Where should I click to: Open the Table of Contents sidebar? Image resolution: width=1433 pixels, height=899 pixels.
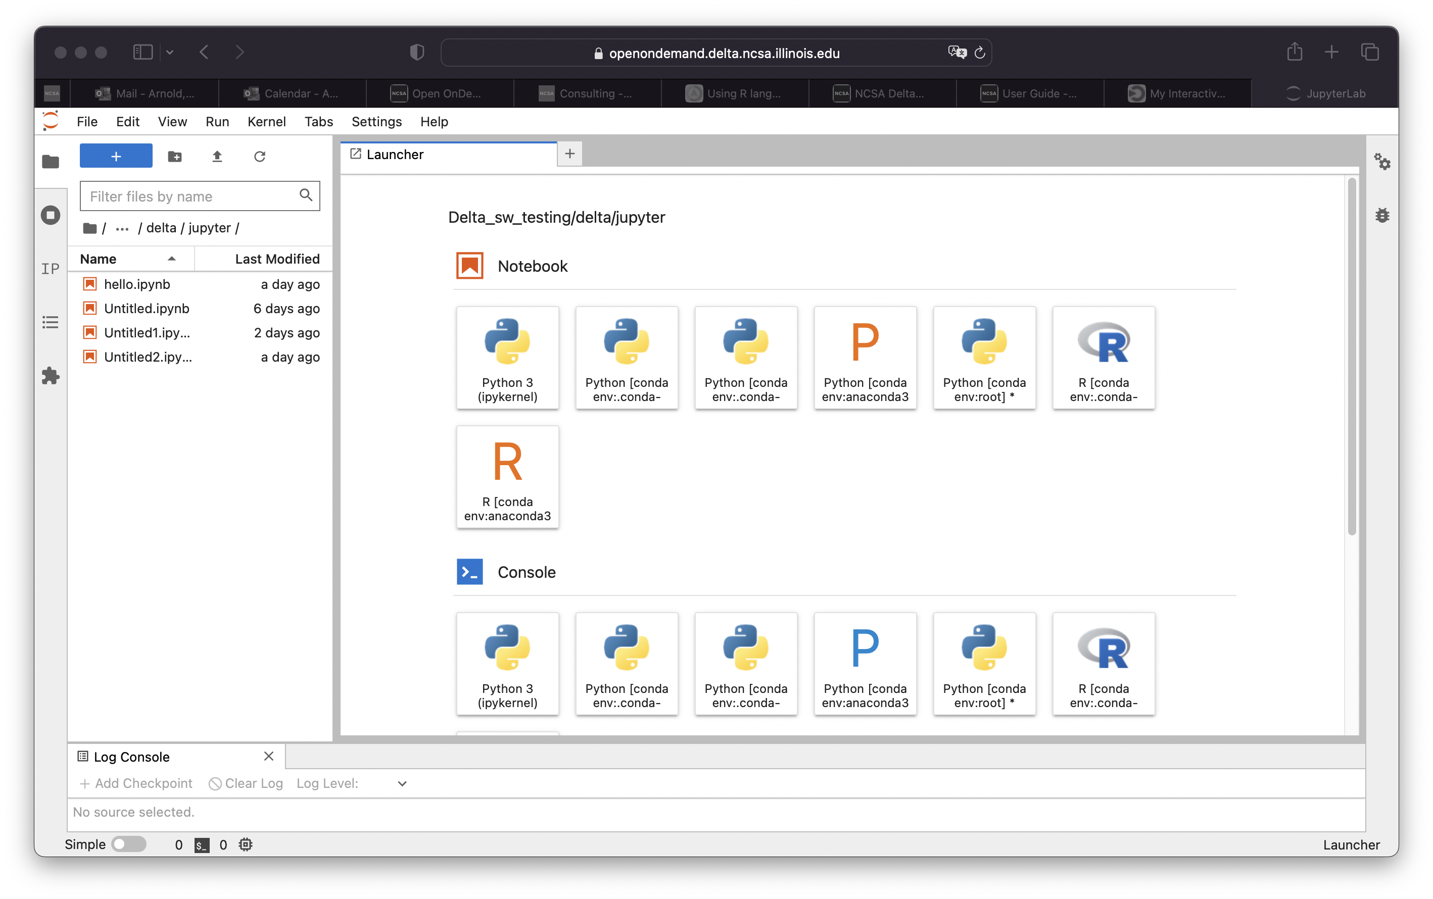point(50,322)
